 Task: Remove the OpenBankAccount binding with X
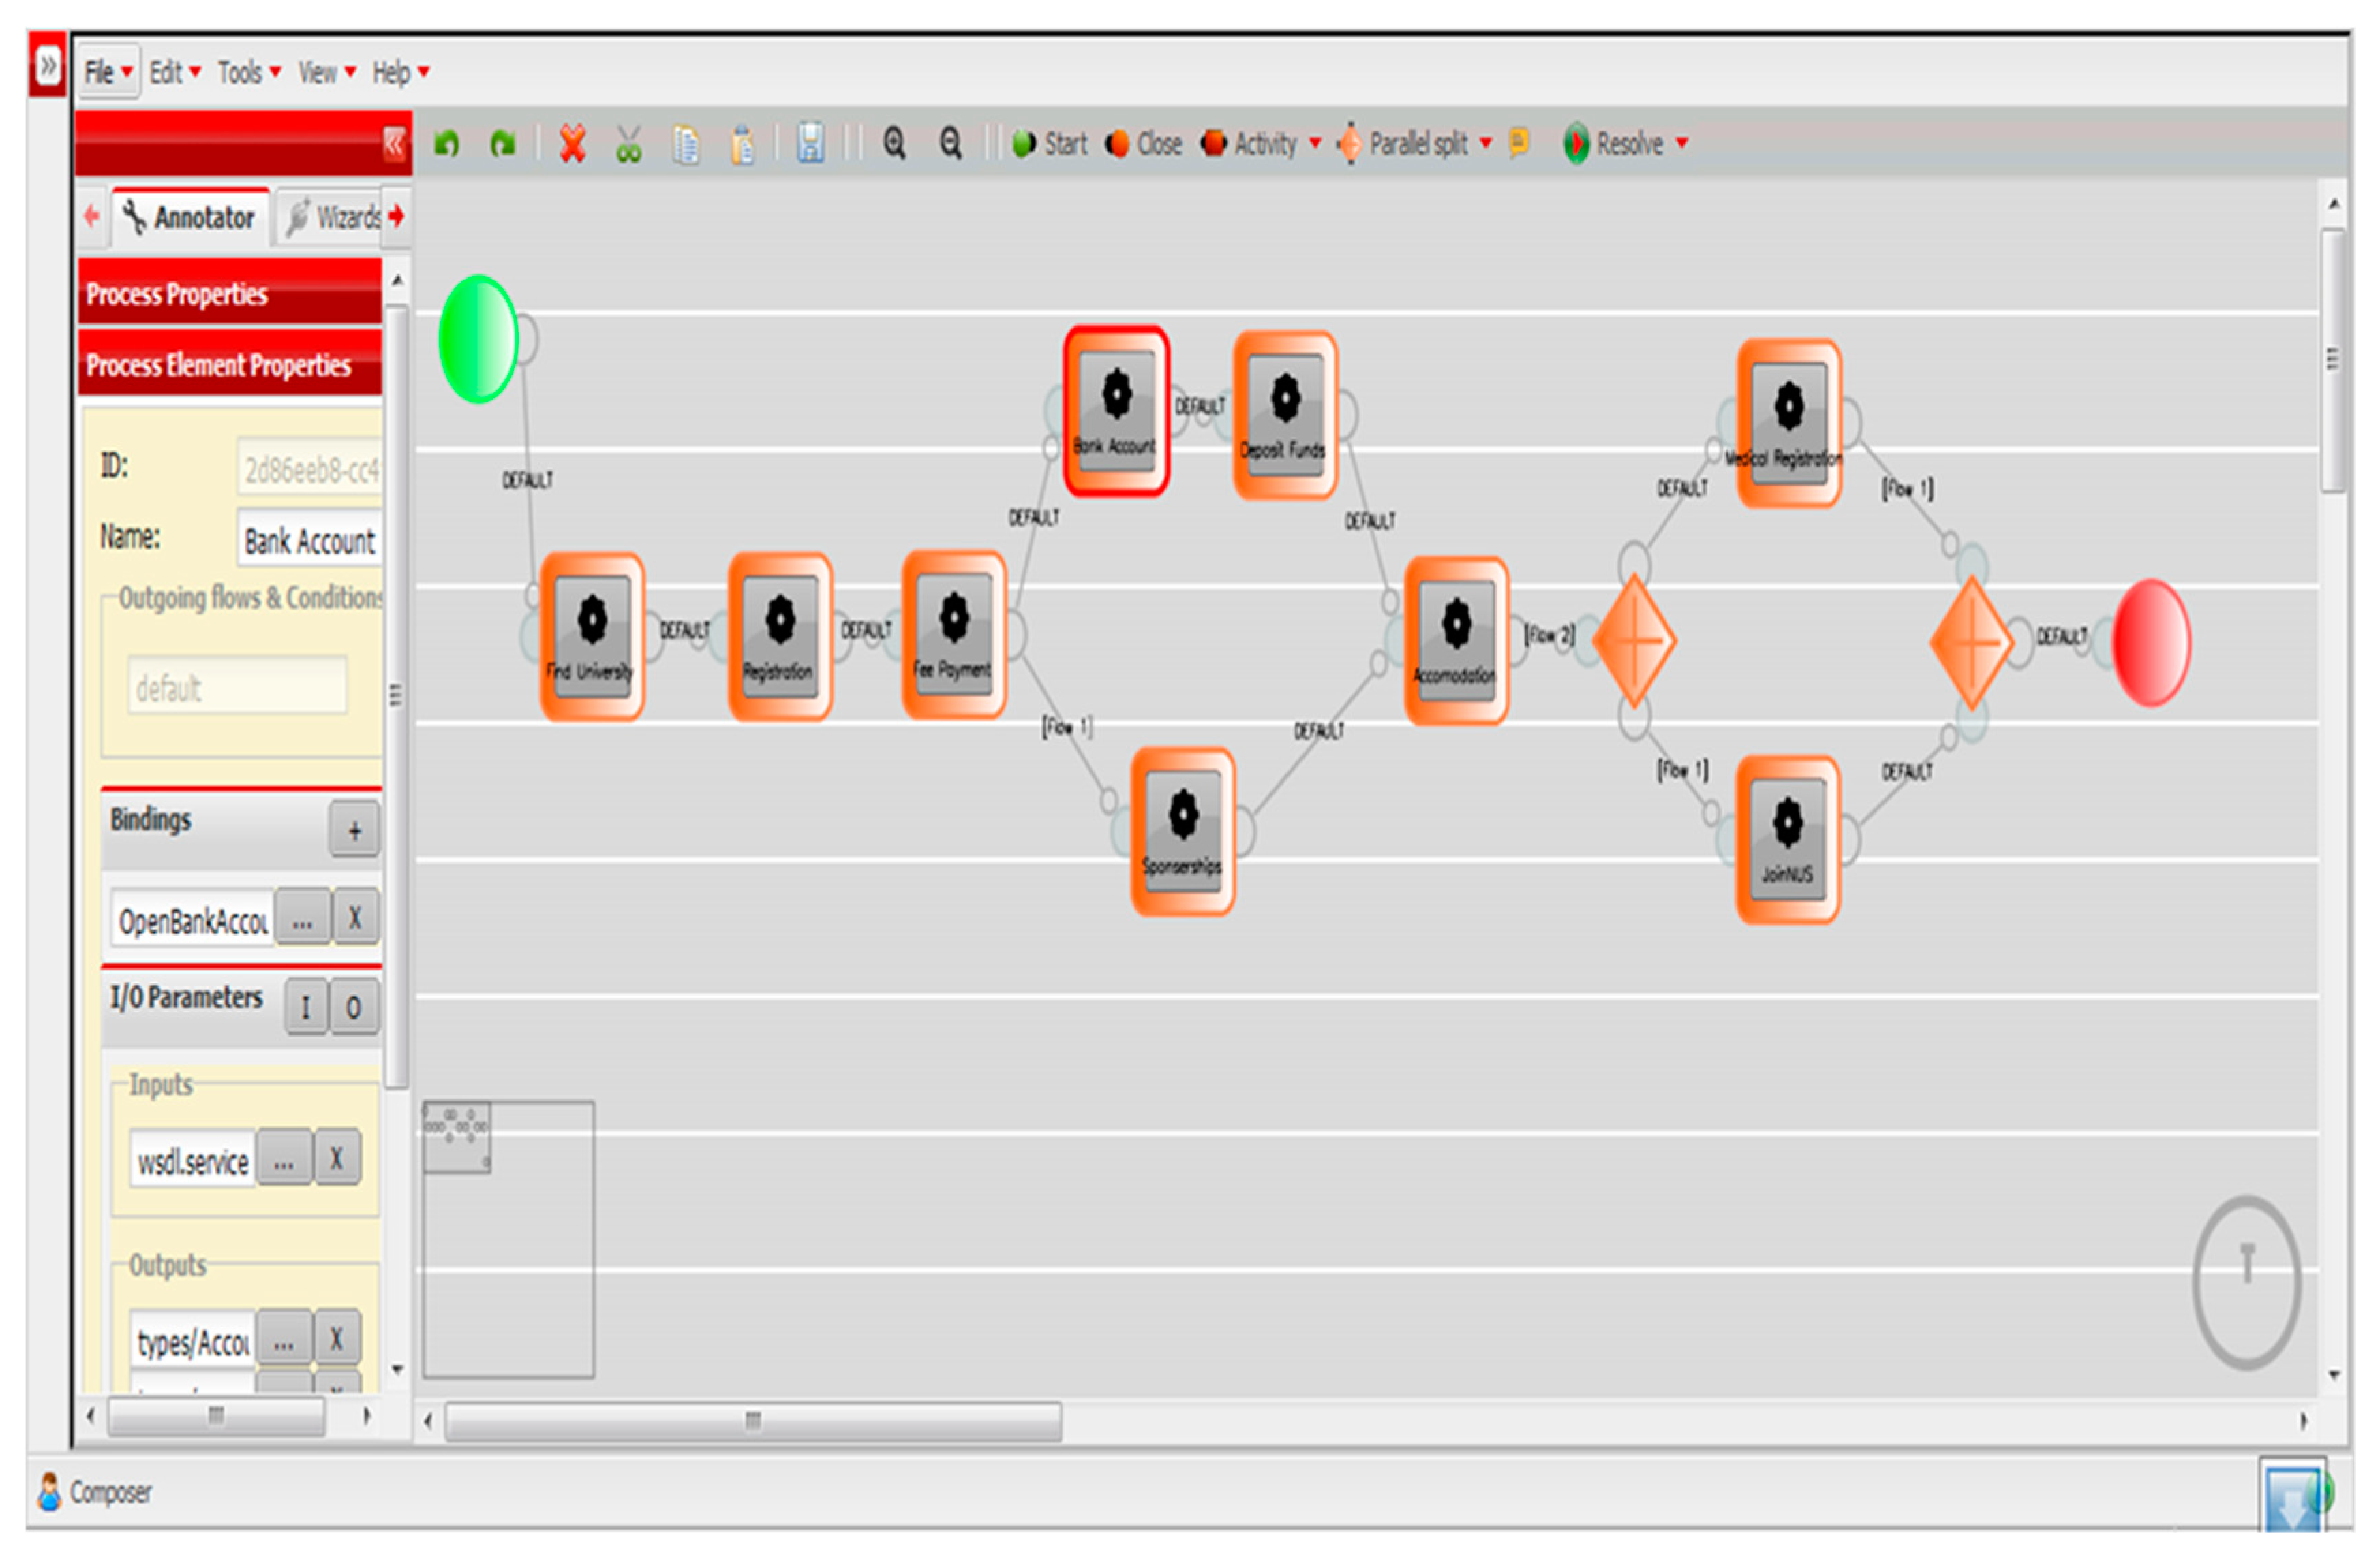click(355, 917)
